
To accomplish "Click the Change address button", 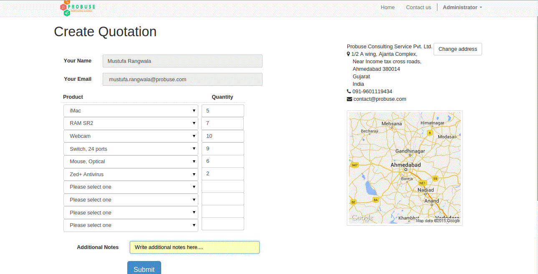I will click(x=457, y=49).
